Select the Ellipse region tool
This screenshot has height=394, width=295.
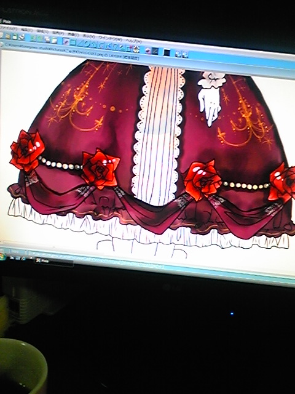point(87,44)
